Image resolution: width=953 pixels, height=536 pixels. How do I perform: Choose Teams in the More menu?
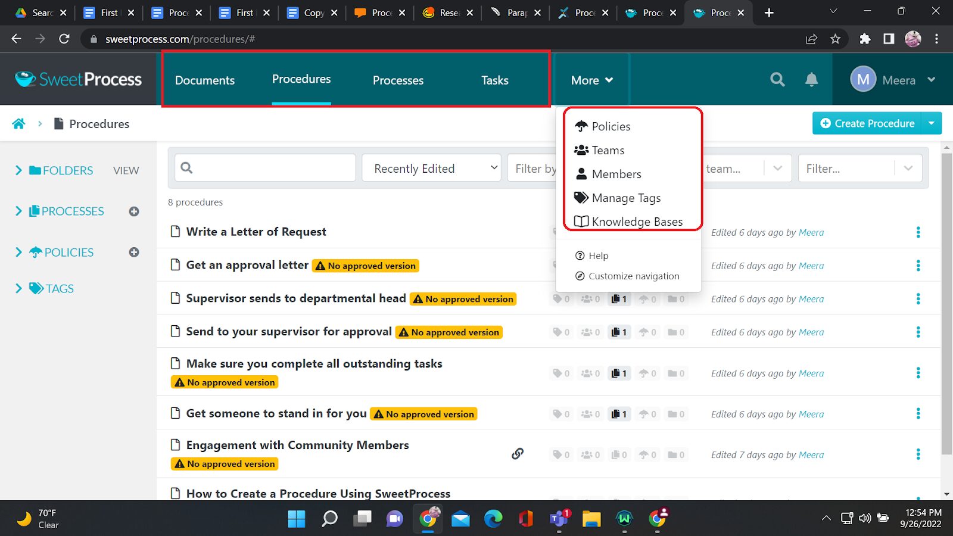(x=599, y=150)
